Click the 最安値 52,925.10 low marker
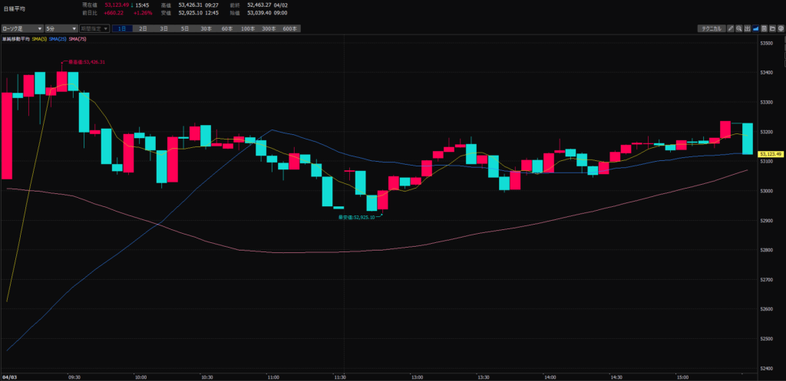Image resolution: width=786 pixels, height=381 pixels. [x=356, y=217]
